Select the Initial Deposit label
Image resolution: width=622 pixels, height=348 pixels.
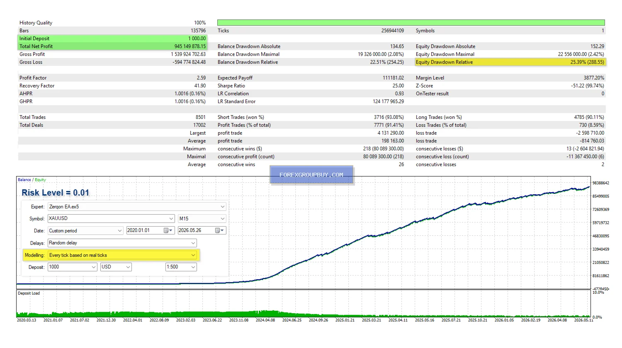point(34,39)
